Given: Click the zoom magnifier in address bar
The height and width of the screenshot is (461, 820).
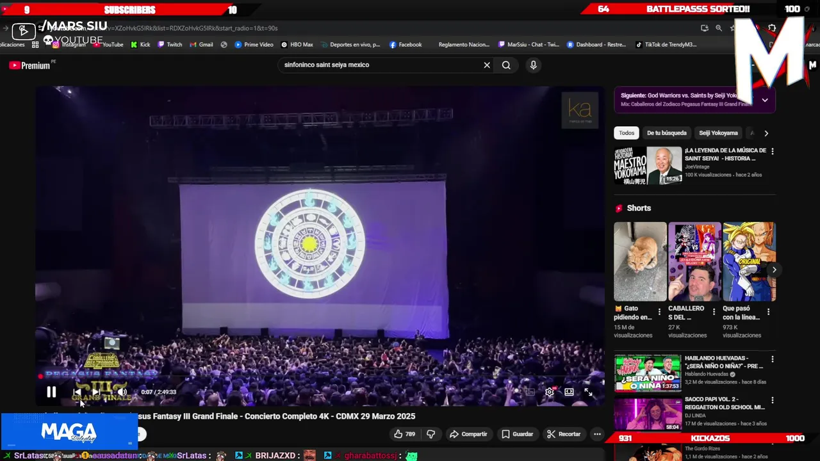Looking at the screenshot, I should pyautogui.click(x=719, y=28).
